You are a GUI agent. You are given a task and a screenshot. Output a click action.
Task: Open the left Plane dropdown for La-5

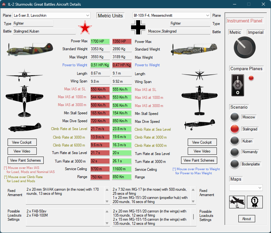pyautogui.click(x=87, y=15)
